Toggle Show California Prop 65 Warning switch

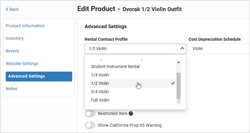(90, 125)
